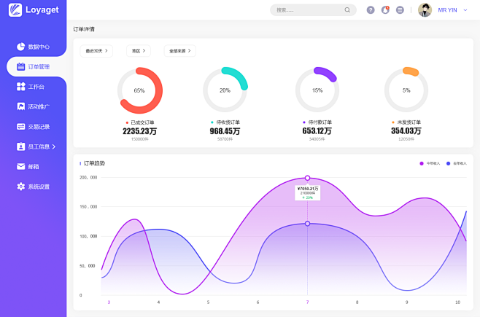Image resolution: width=480 pixels, height=317 pixels.
Task: Click the 653.12万 amount
Action: point(317,131)
